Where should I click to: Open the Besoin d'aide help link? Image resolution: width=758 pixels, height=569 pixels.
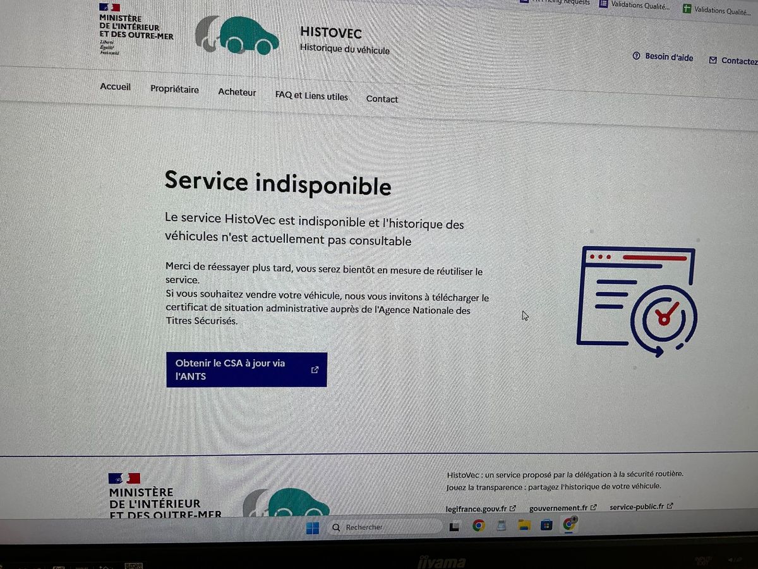point(663,57)
